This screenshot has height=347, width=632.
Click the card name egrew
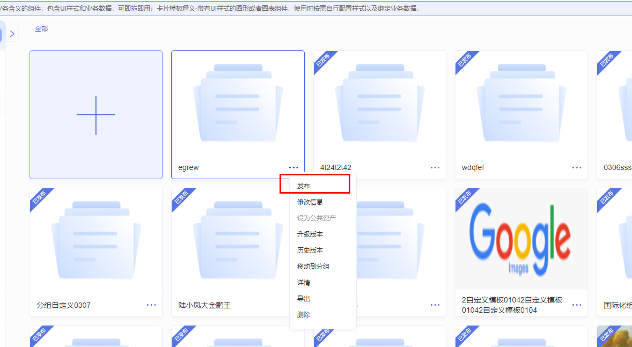(188, 168)
